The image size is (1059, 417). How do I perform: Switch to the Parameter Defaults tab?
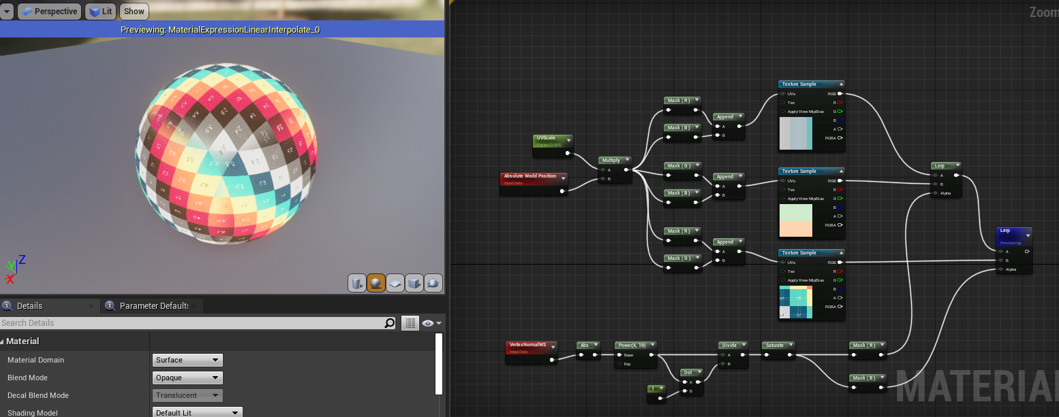click(x=153, y=306)
